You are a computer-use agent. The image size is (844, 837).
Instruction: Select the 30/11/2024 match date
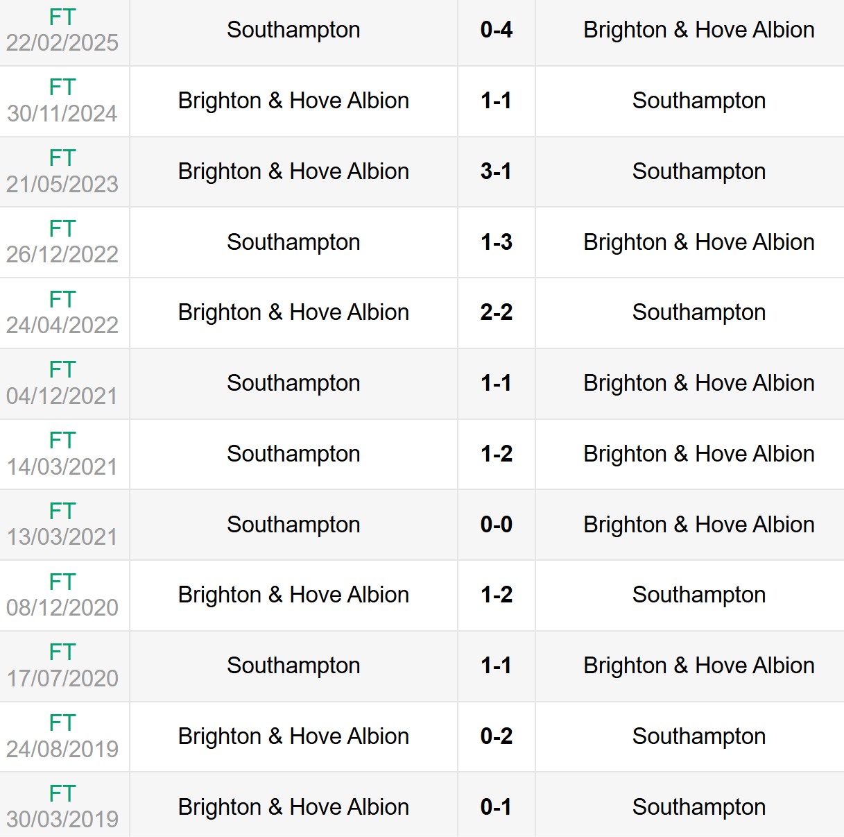point(62,114)
